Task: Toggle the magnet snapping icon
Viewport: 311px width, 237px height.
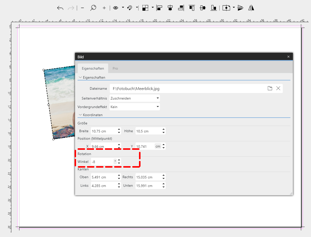Action: (130, 8)
